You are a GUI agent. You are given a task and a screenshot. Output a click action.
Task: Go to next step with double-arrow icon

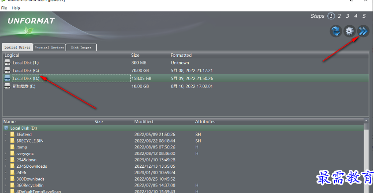(363, 31)
